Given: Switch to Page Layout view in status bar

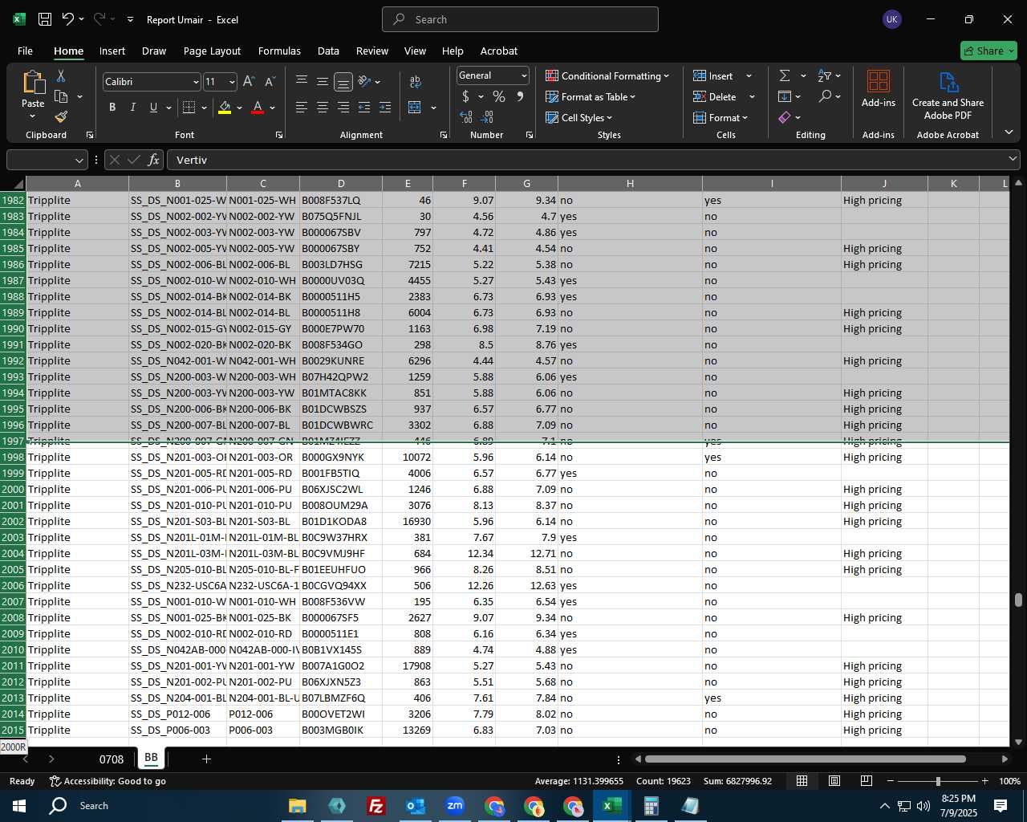Looking at the screenshot, I should [x=834, y=781].
